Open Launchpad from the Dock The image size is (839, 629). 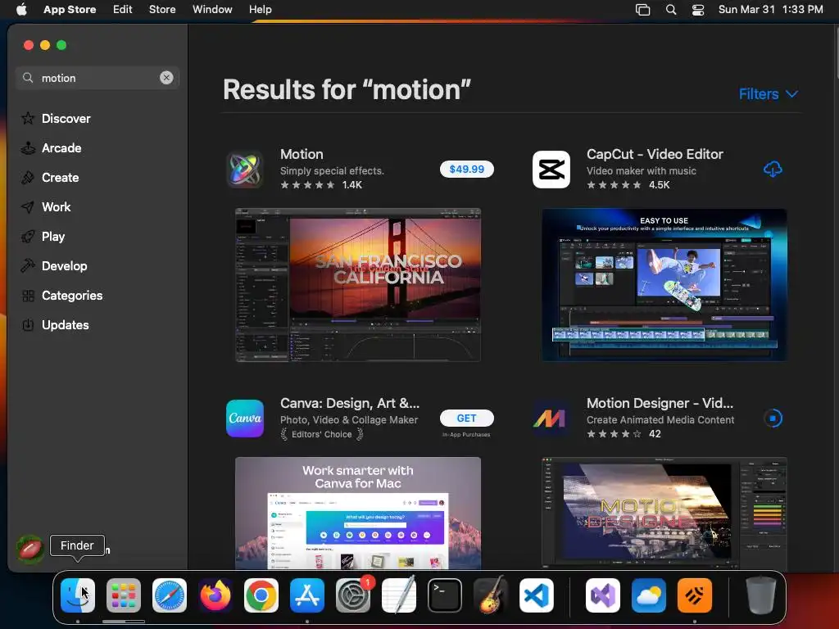[124, 595]
